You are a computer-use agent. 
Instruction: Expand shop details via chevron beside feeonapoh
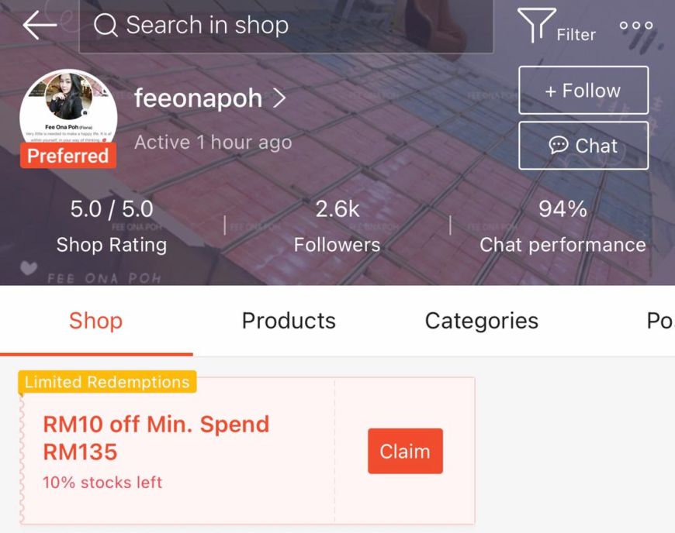(x=279, y=98)
